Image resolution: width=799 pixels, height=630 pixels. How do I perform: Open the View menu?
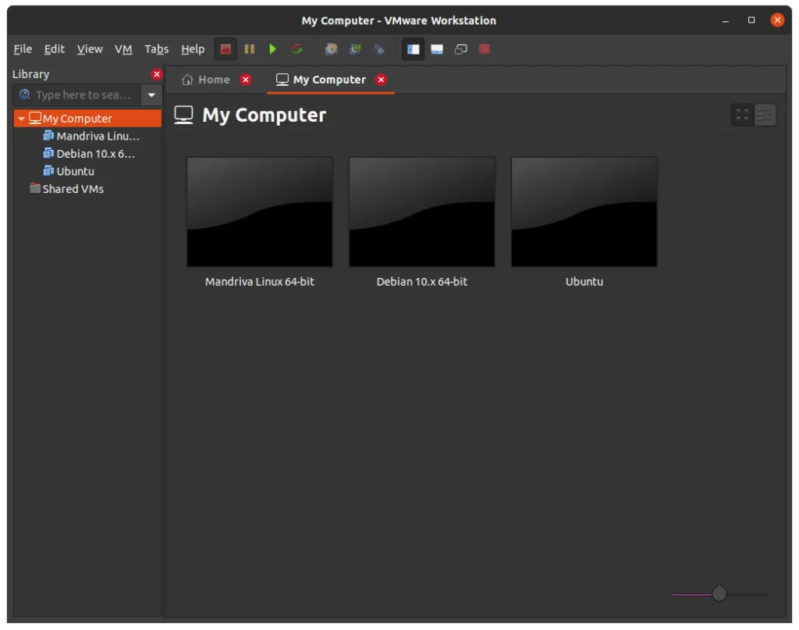coord(90,49)
